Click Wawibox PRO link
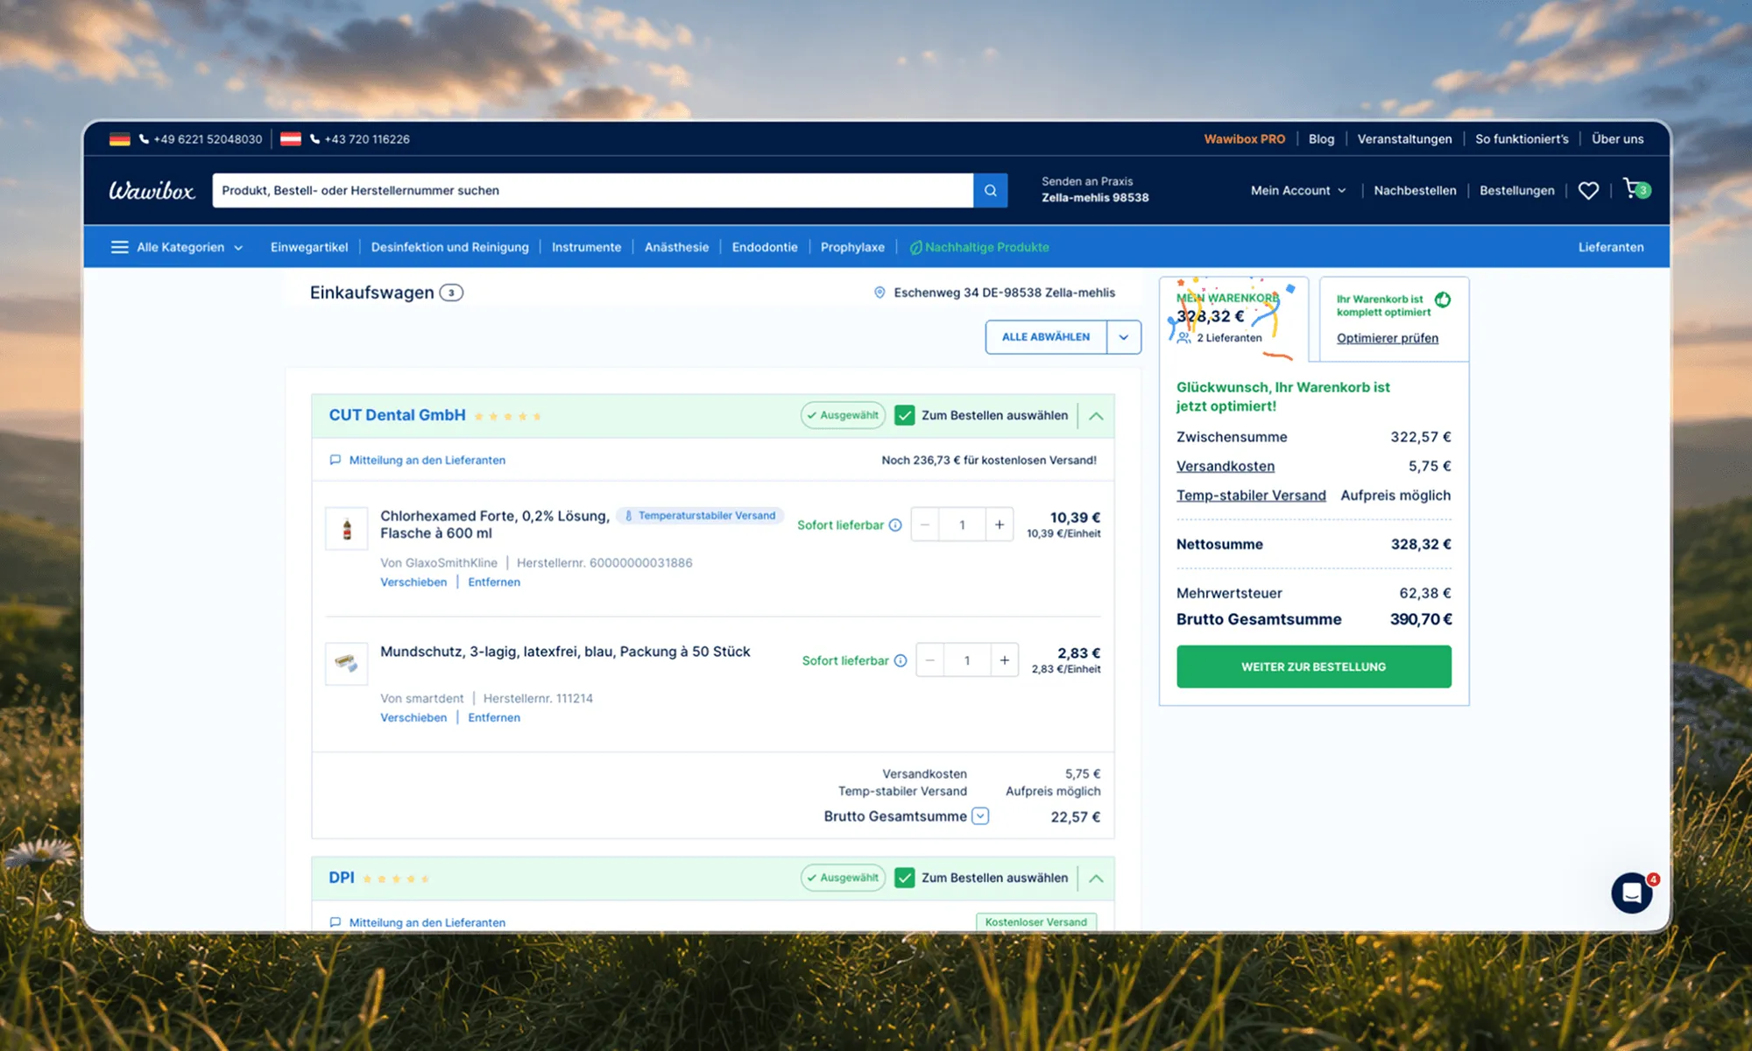The height and width of the screenshot is (1051, 1752). (1244, 139)
